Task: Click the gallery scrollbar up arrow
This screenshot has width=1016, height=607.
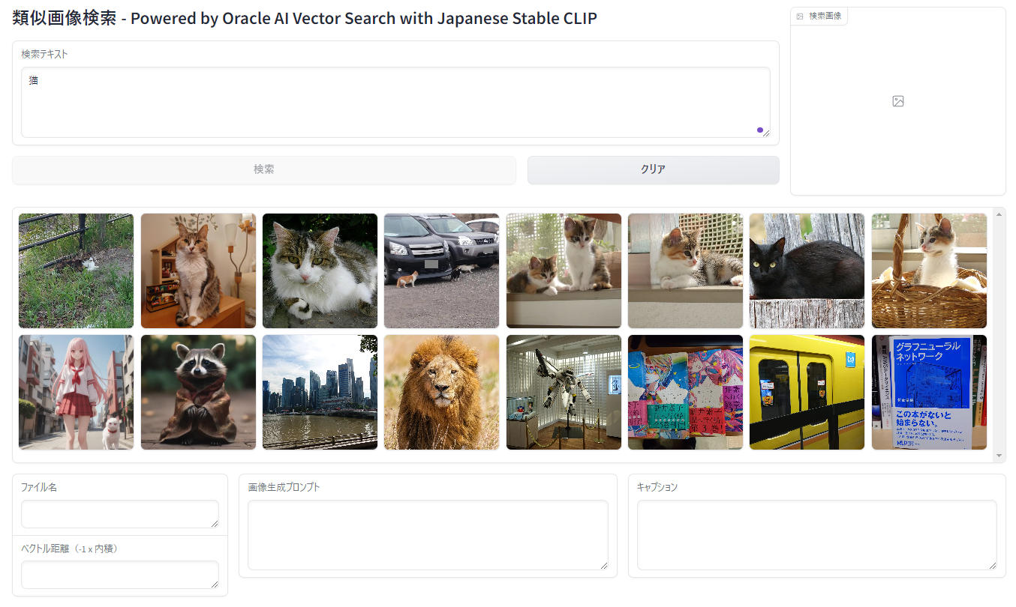Action: (999, 214)
